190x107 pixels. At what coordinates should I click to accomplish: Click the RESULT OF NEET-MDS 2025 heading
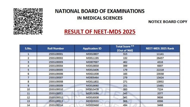pos(100,32)
